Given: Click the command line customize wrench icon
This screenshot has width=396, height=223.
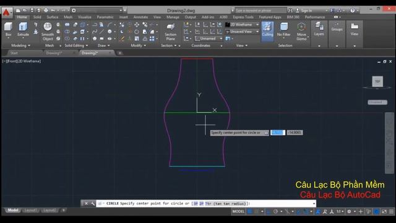Looking at the screenshot, I should tap(93, 204).
